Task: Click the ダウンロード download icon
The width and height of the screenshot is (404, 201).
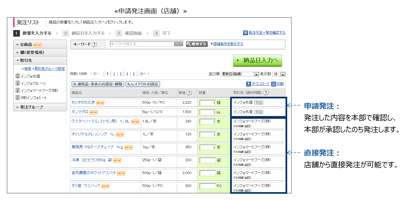Action: click(249, 84)
